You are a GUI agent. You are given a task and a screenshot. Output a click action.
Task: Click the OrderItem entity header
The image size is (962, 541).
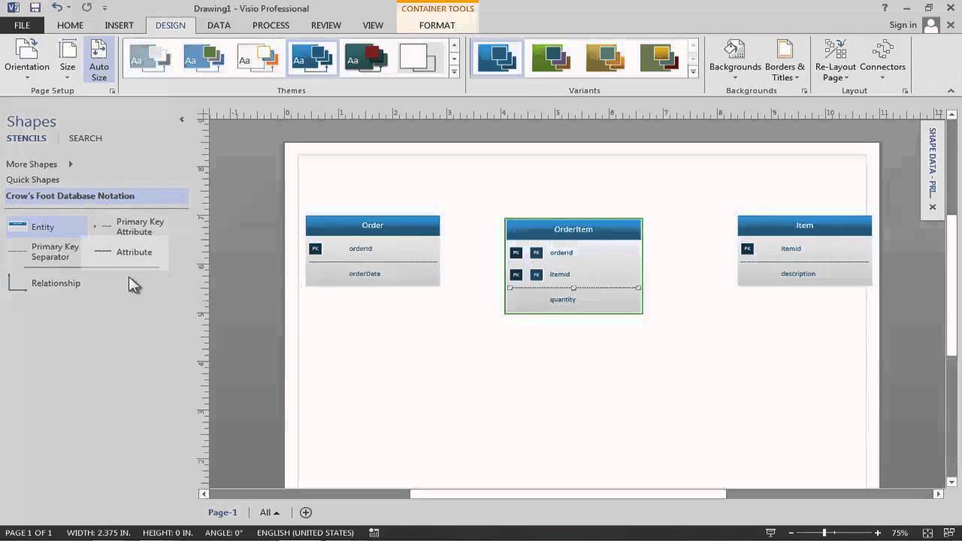tap(573, 229)
